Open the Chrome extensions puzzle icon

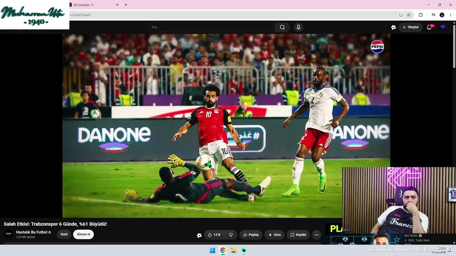tap(421, 15)
